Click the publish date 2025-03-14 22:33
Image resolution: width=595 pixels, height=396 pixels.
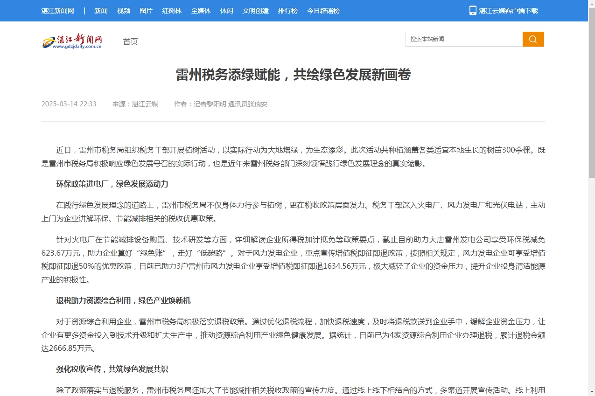pos(69,104)
